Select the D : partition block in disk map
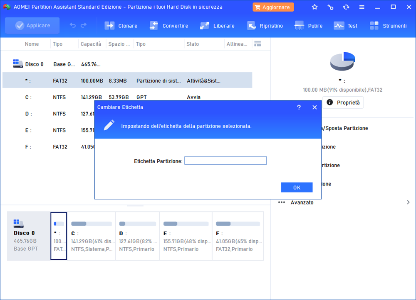This screenshot has height=300, width=416. pyautogui.click(x=138, y=236)
